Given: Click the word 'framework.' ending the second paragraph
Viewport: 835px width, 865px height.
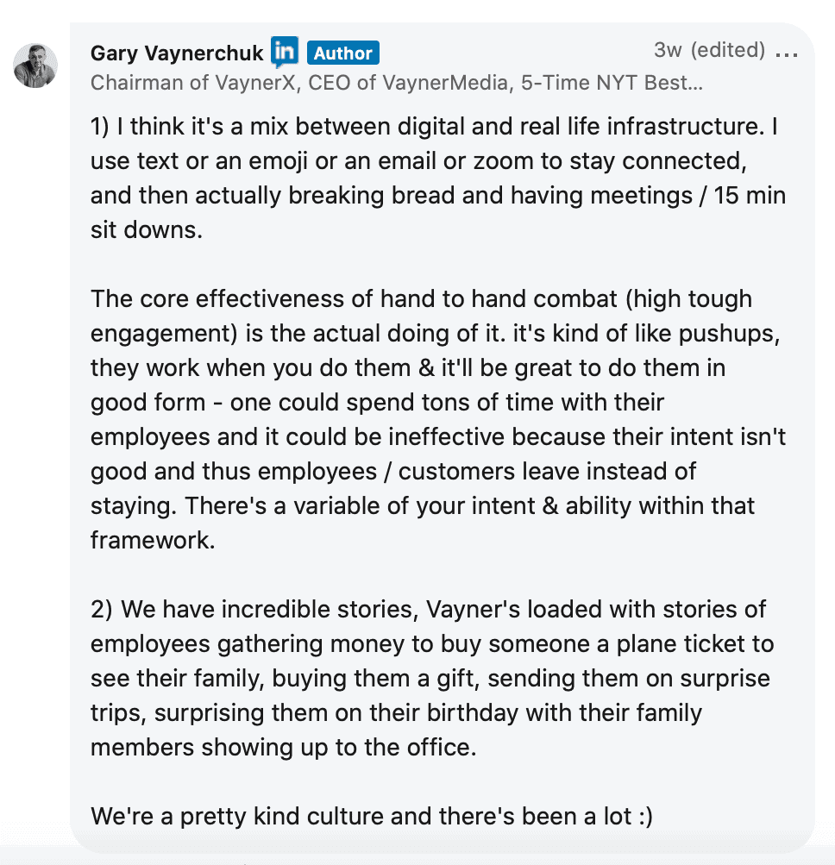Looking at the screenshot, I should click(x=153, y=540).
